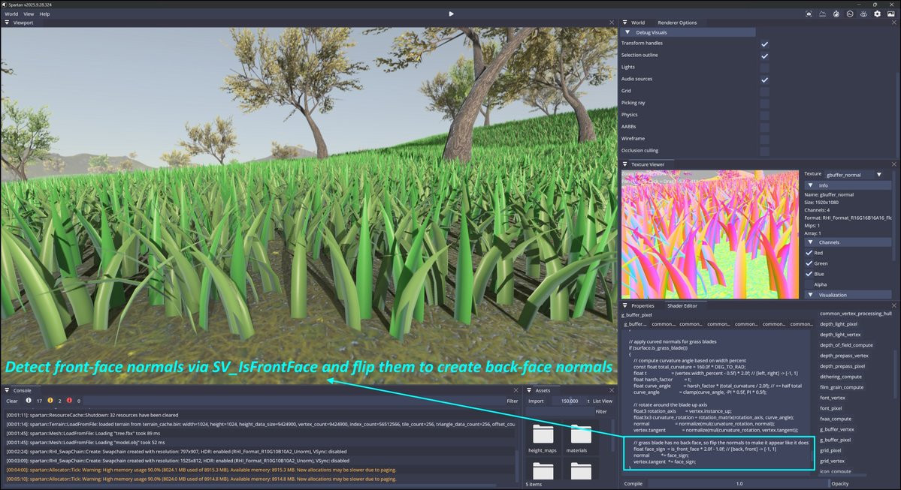Open the World panel dock menu icon

(x=625, y=23)
